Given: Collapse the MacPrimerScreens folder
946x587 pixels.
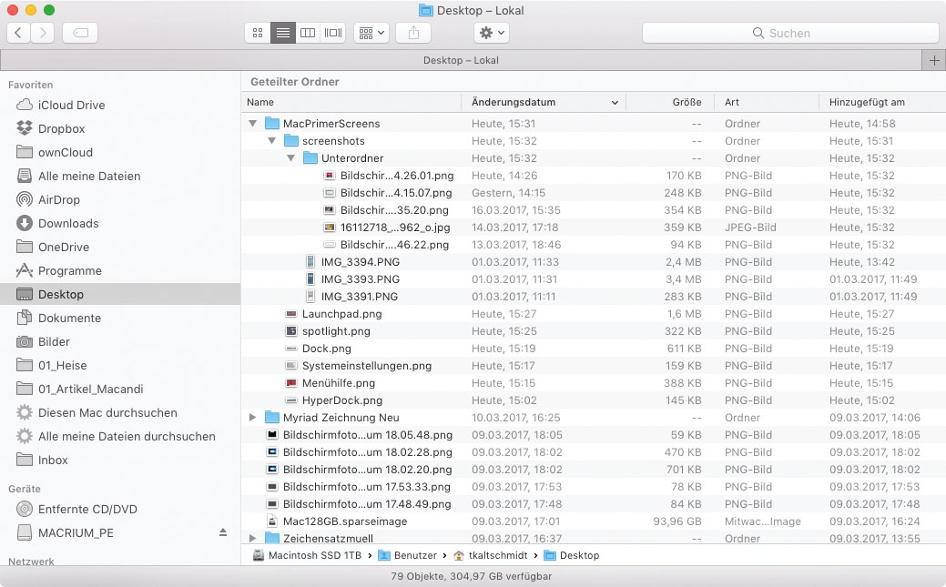Looking at the screenshot, I should 252,124.
